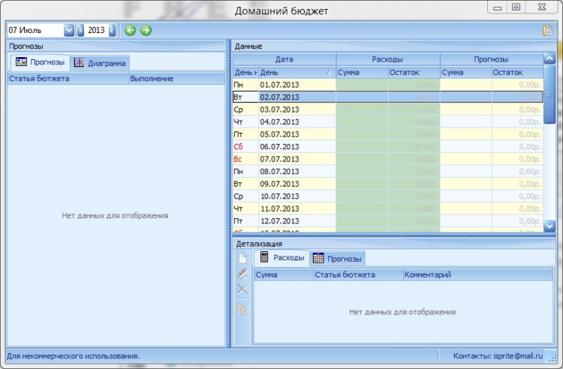Decrease the year with left stepper arrow
The height and width of the screenshot is (369, 563).
coord(82,30)
